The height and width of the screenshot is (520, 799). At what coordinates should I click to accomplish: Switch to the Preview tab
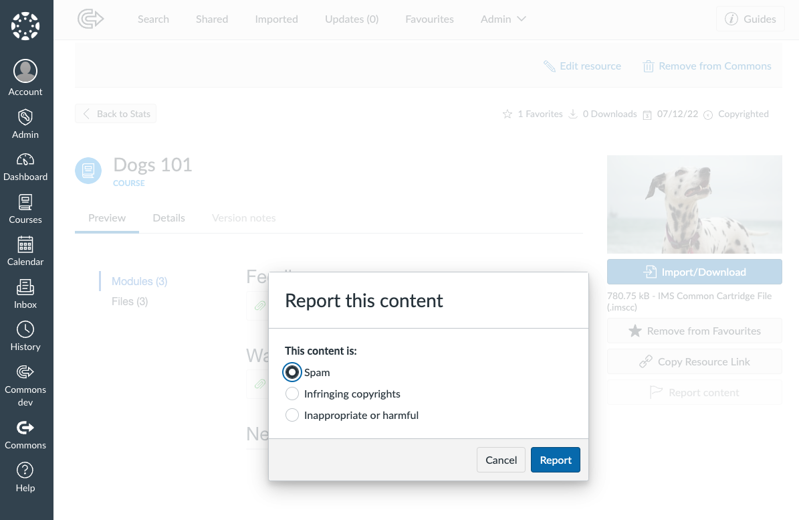pyautogui.click(x=107, y=218)
